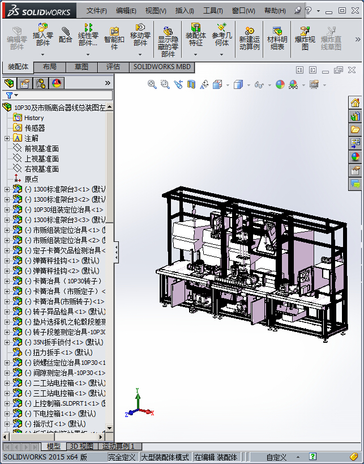Viewport: 364px width, 464px height.
Task: Open PropertyManager tab icon
Action: 25,83
